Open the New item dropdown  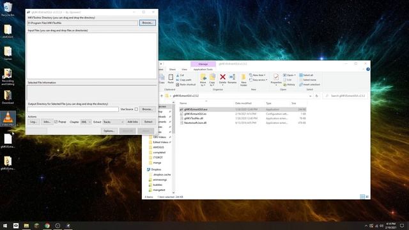257,75
